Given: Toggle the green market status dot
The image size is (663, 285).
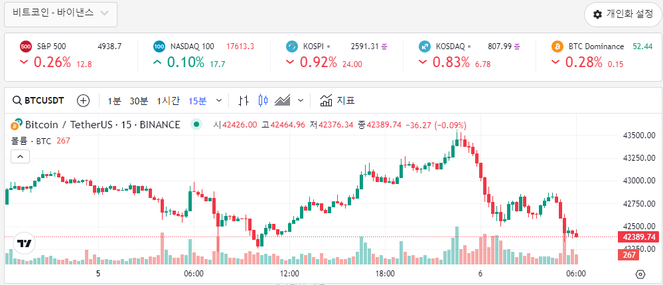Looking at the screenshot, I should click(x=195, y=124).
